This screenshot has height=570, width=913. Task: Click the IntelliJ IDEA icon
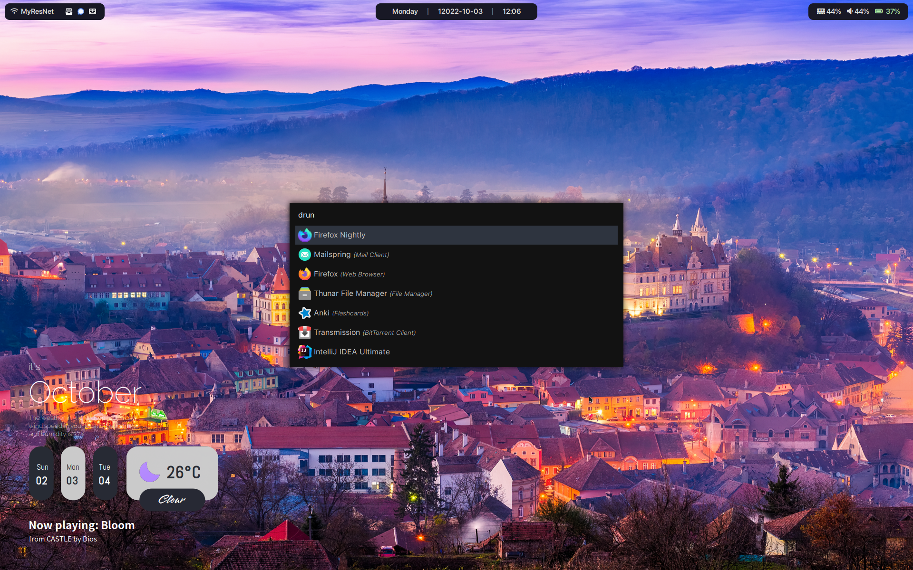pos(304,352)
